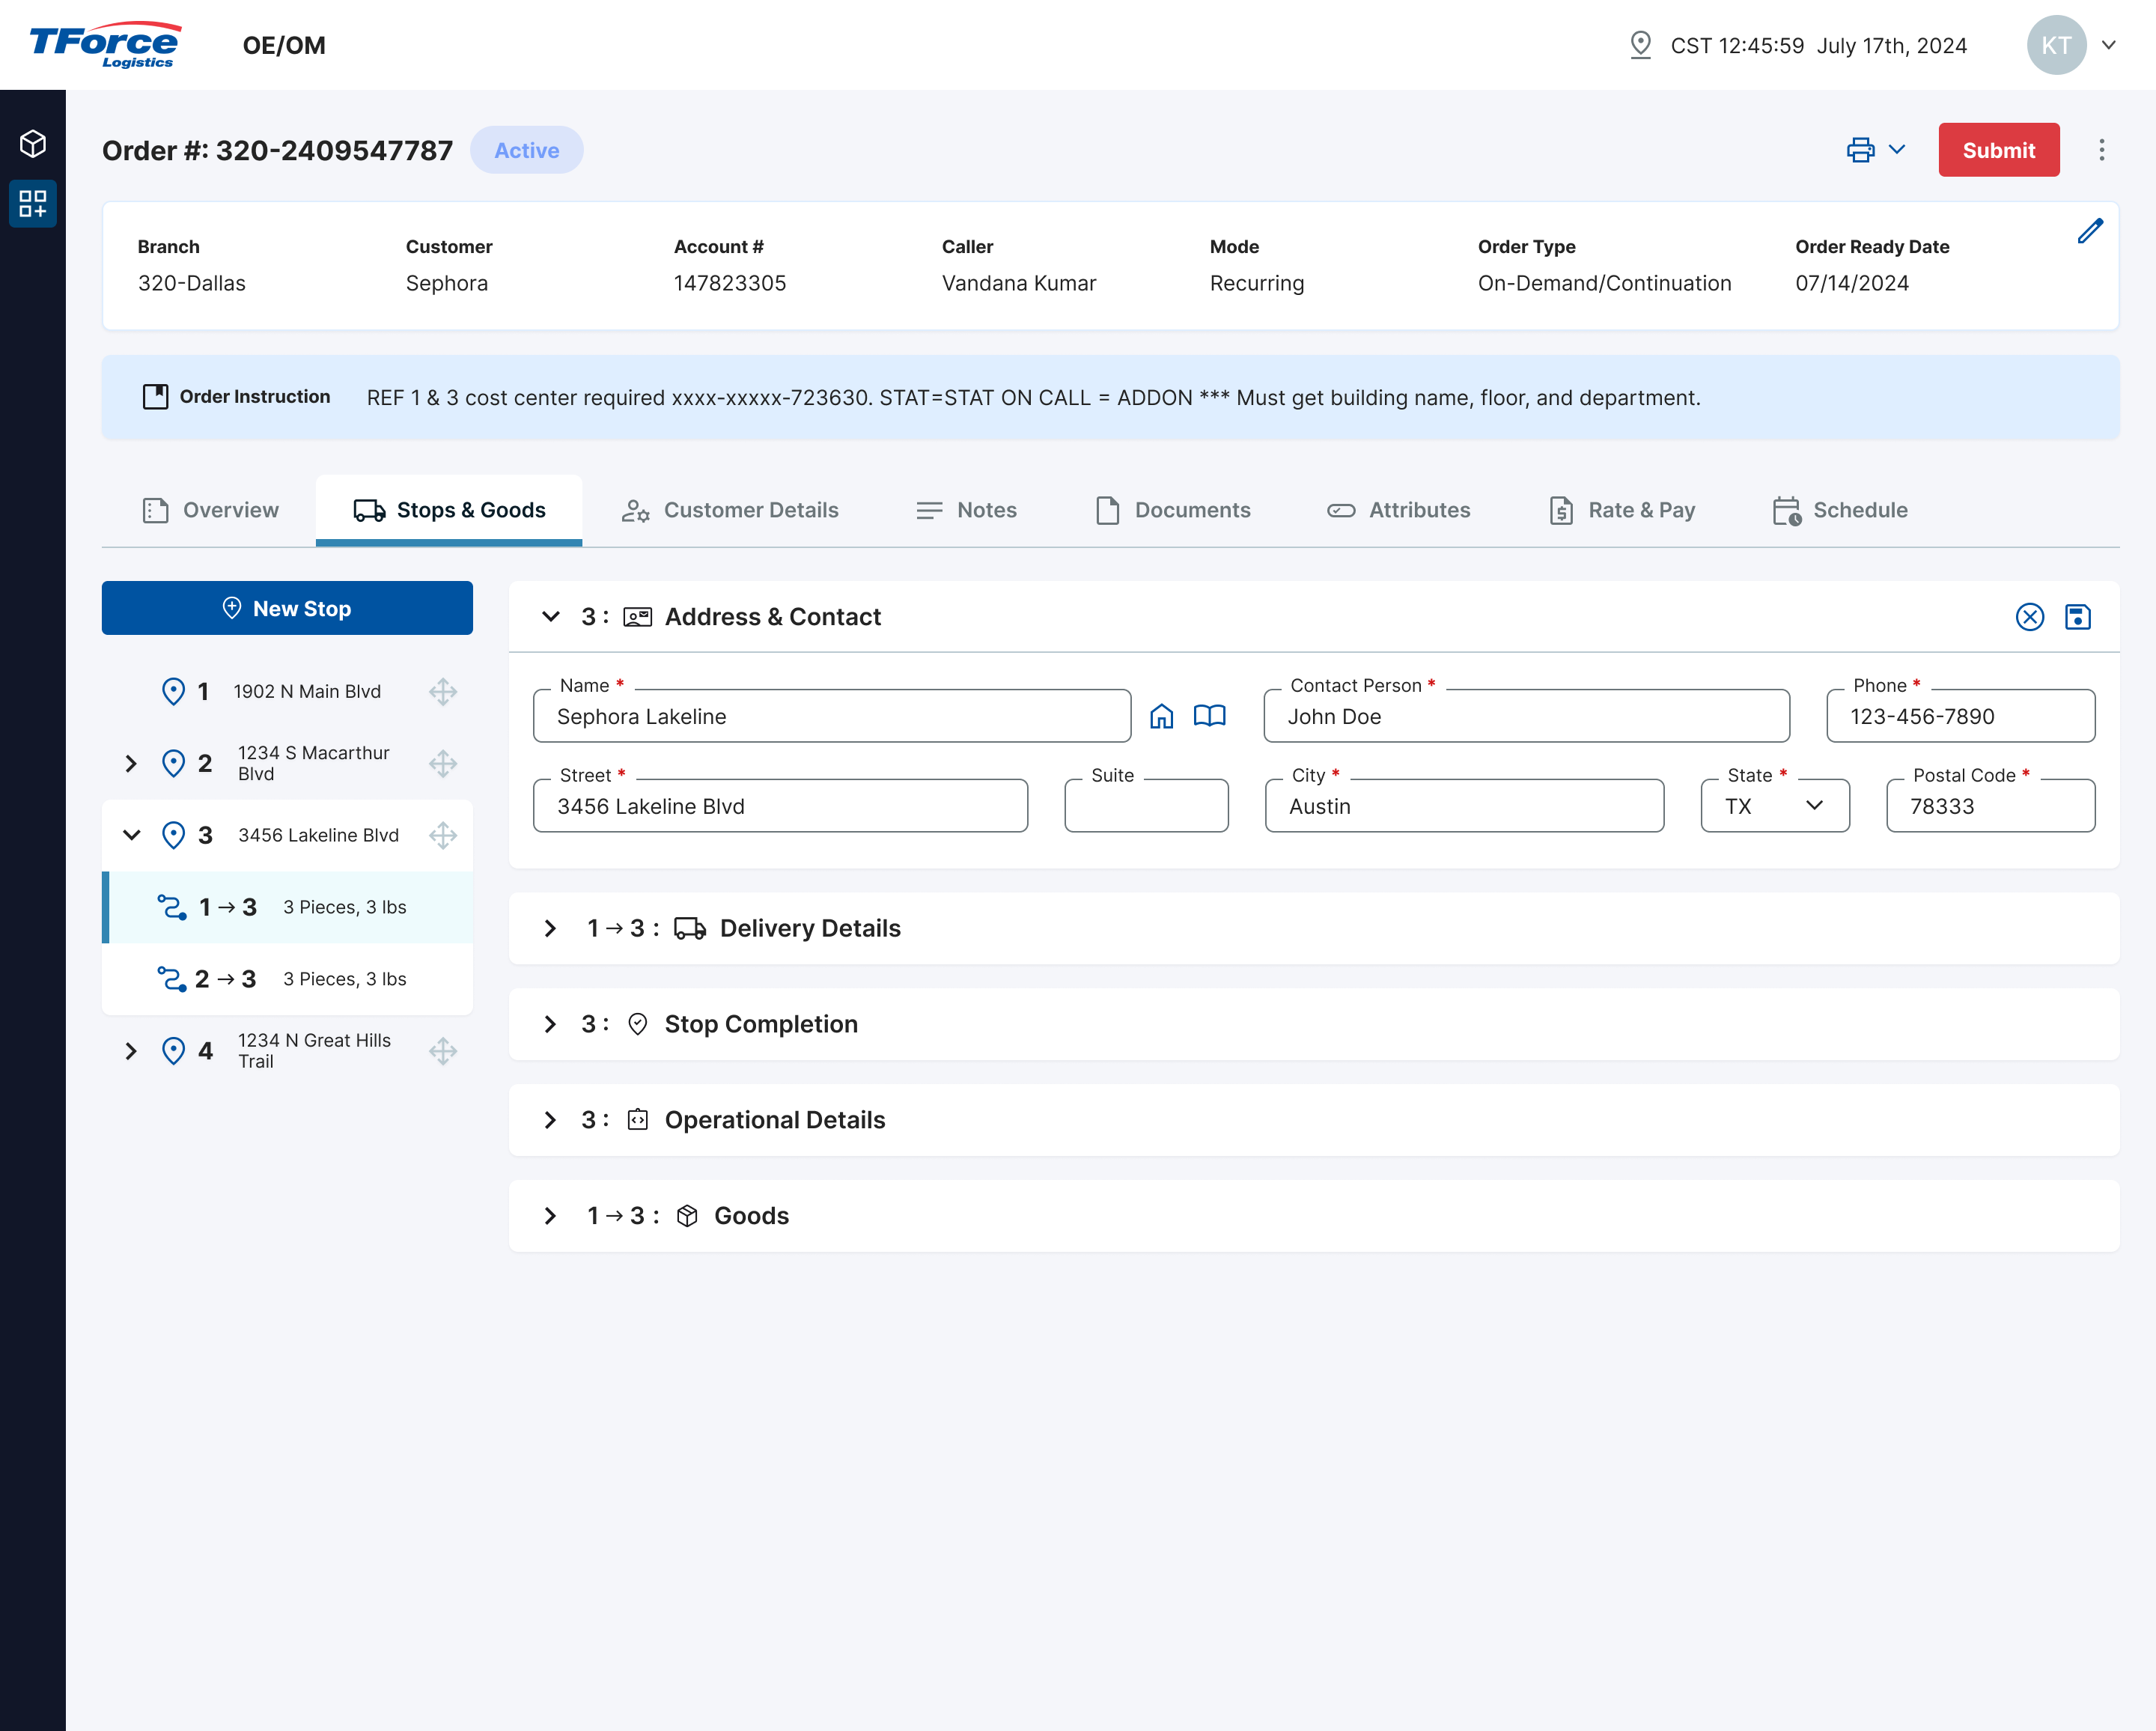Expand the Goods section
2156x1731 pixels.
click(550, 1216)
